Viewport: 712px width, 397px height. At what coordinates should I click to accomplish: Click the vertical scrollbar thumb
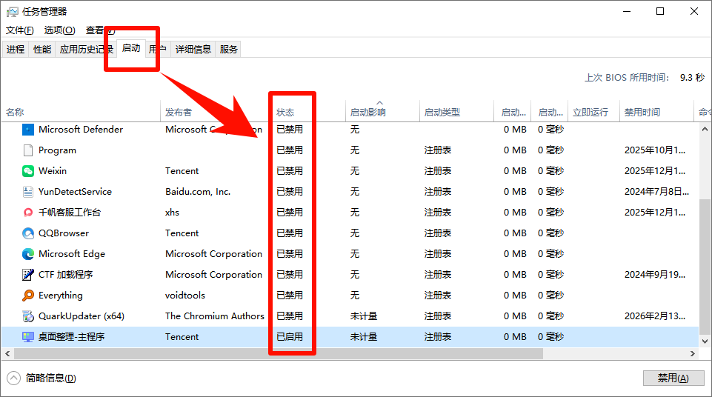705,267
